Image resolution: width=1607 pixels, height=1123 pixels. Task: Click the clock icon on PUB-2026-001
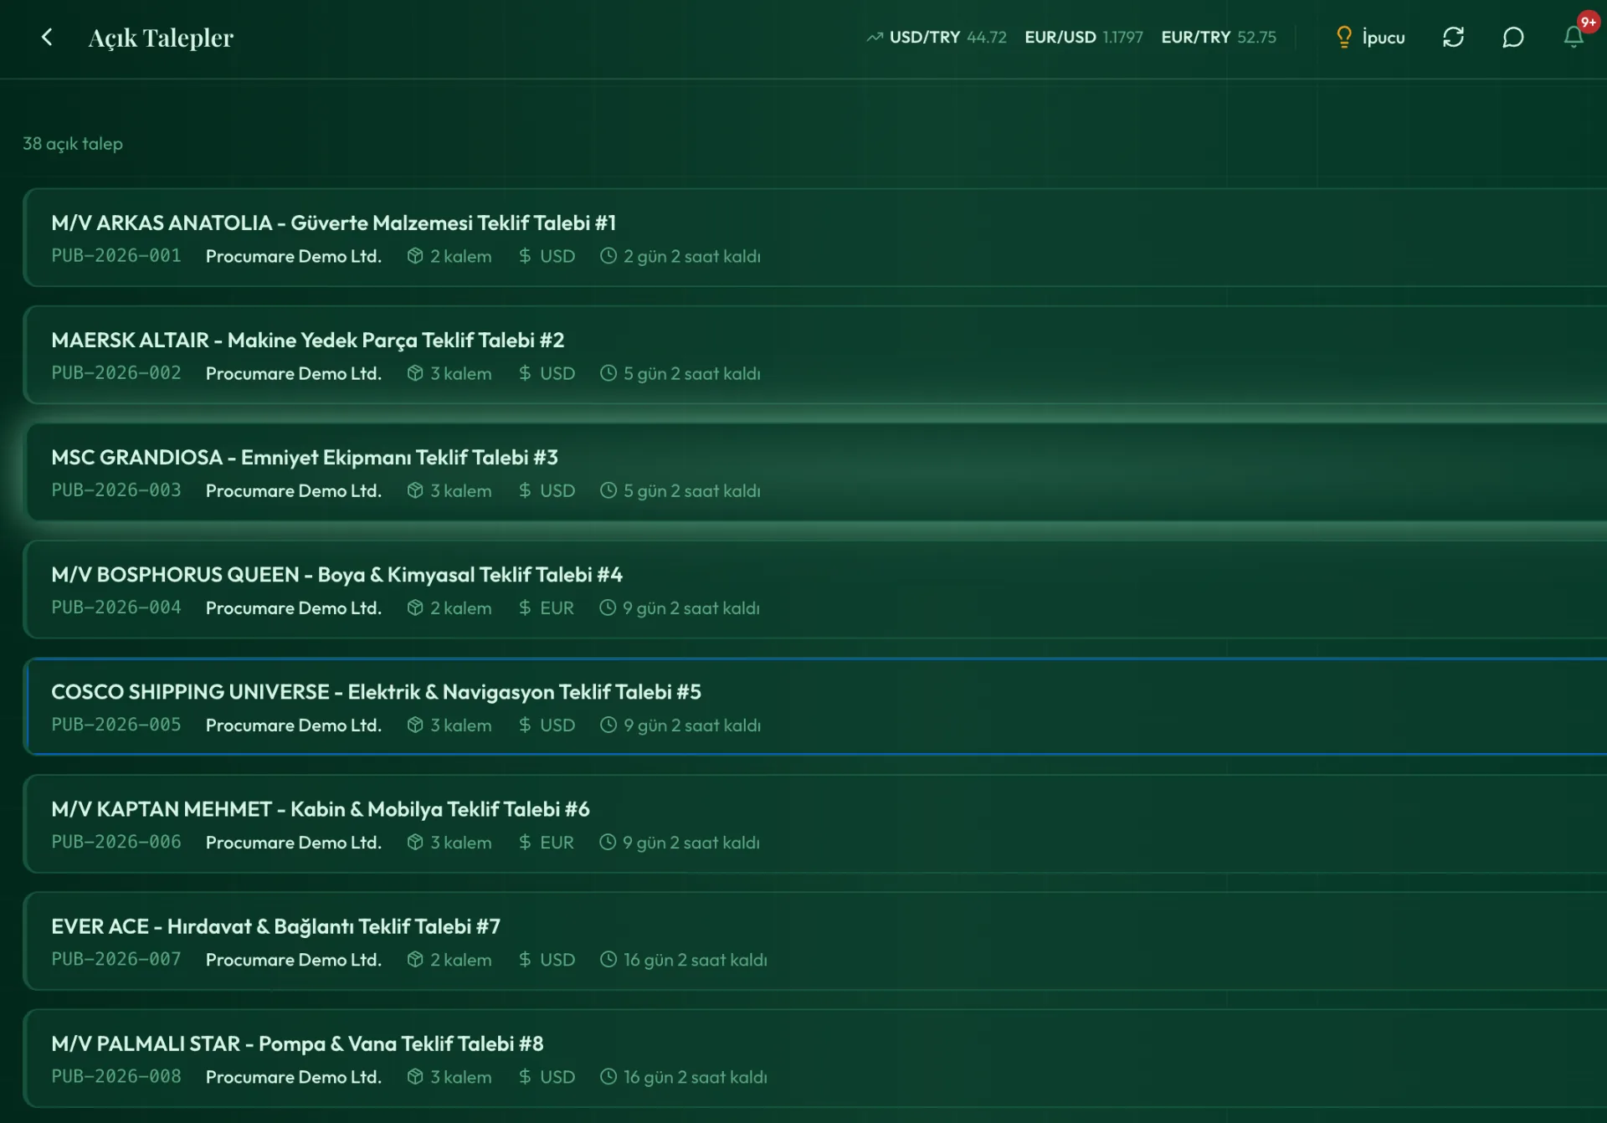click(x=608, y=256)
